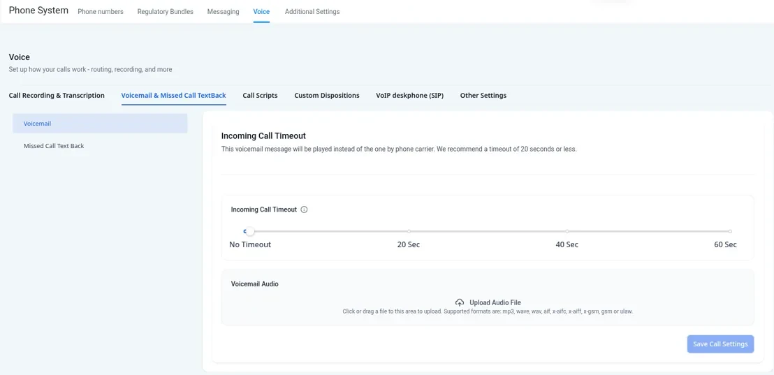
Task: Click the supported formats upload hint text
Action: (488, 311)
